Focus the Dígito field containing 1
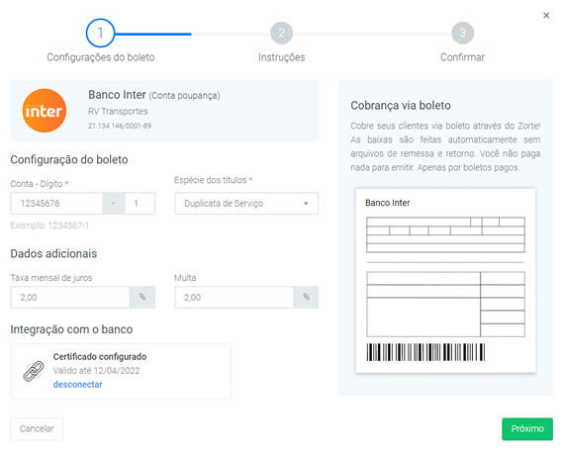Screen dimensions: 564x454 [x=140, y=204]
